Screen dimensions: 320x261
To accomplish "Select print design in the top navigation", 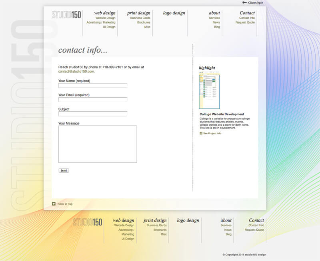I will pyautogui.click(x=139, y=13).
